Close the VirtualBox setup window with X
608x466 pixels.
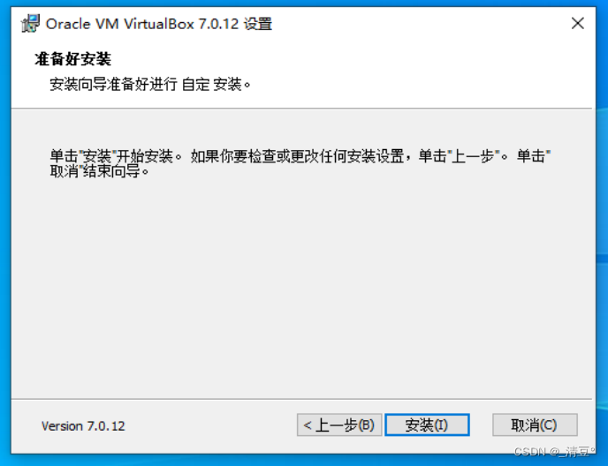point(578,24)
